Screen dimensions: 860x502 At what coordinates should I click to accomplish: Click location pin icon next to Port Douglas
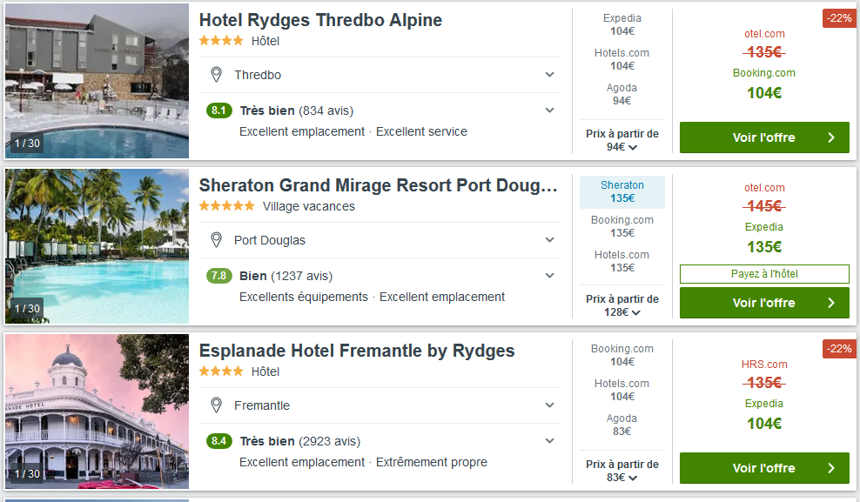(x=217, y=240)
